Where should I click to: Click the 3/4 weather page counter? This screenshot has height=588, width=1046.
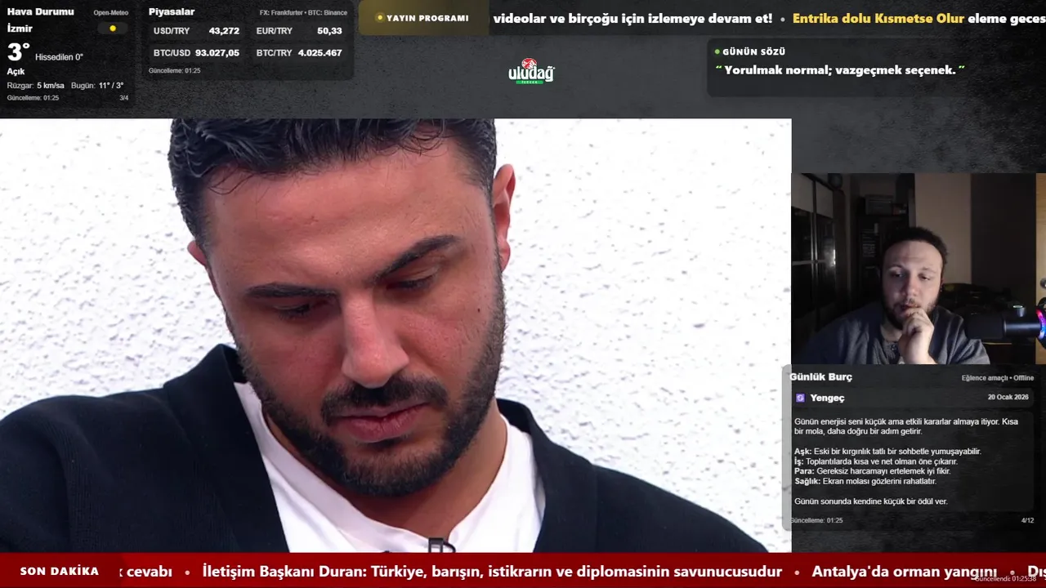click(x=124, y=98)
